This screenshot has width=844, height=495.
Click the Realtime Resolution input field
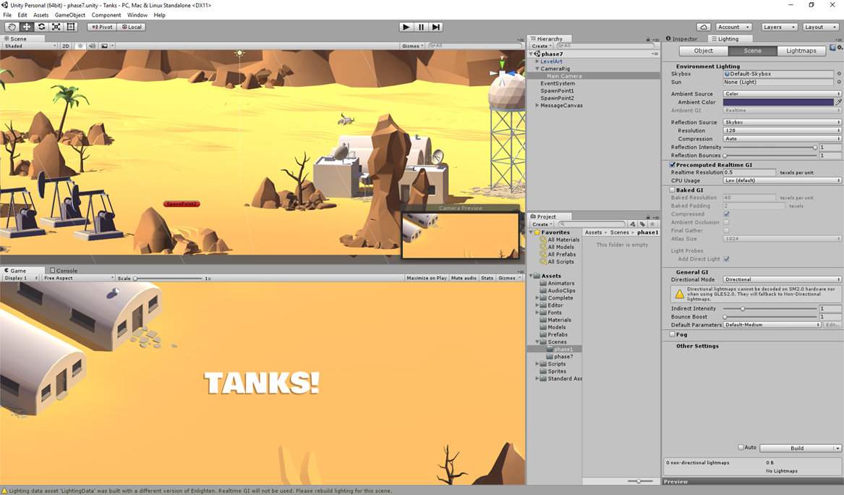pos(749,173)
